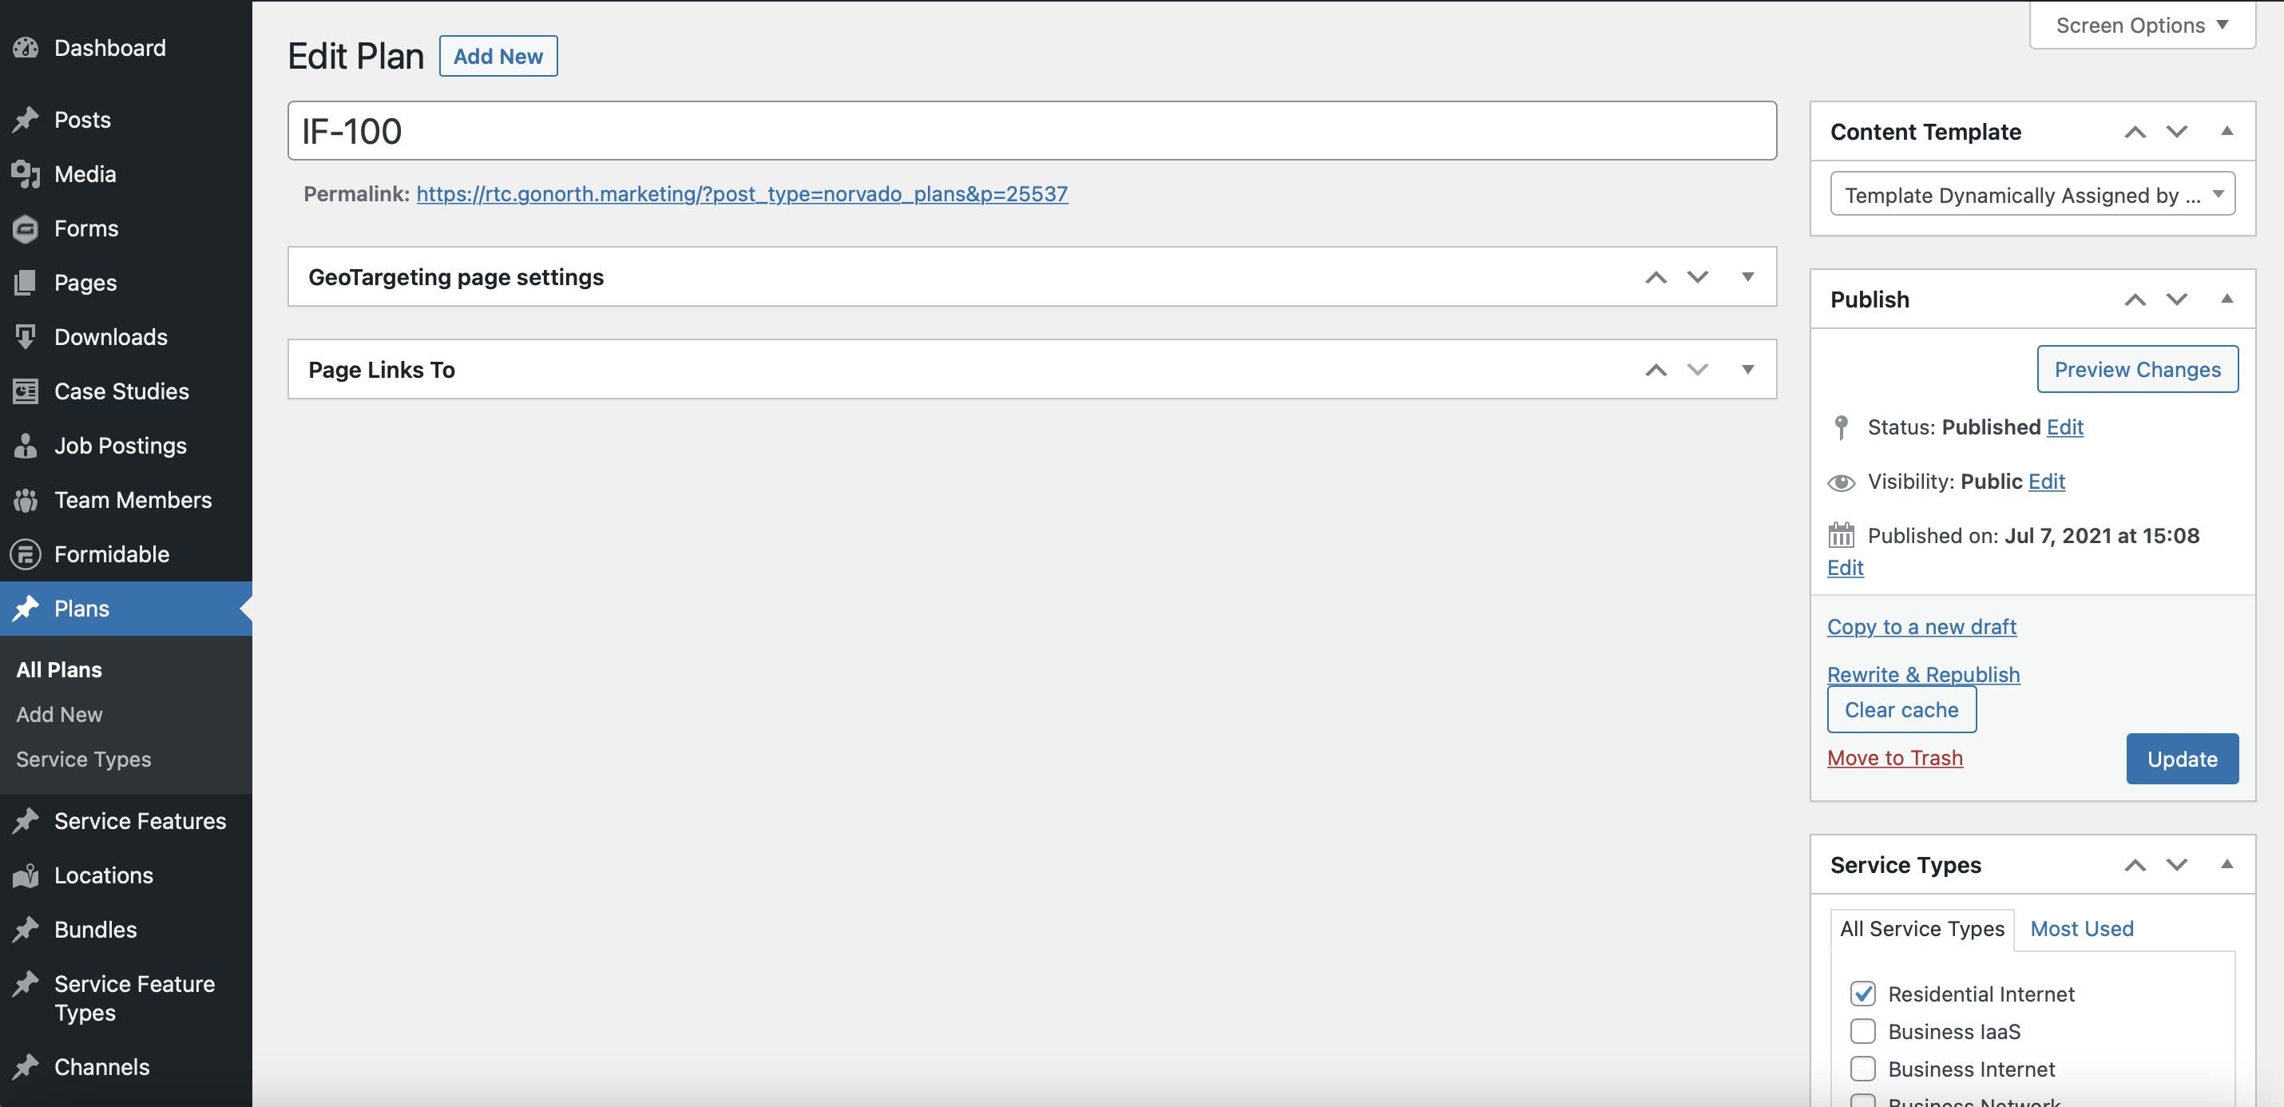Open the Screen Options dropdown
The width and height of the screenshot is (2284, 1107).
pos(2141,25)
